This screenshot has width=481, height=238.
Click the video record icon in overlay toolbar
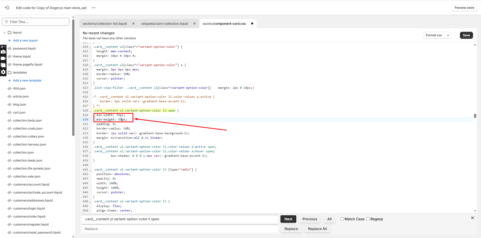tap(3, 58)
